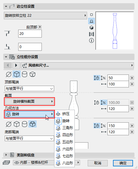Select 四边形 from geometry method menu
138x169 pixels.
[x=64, y=135]
